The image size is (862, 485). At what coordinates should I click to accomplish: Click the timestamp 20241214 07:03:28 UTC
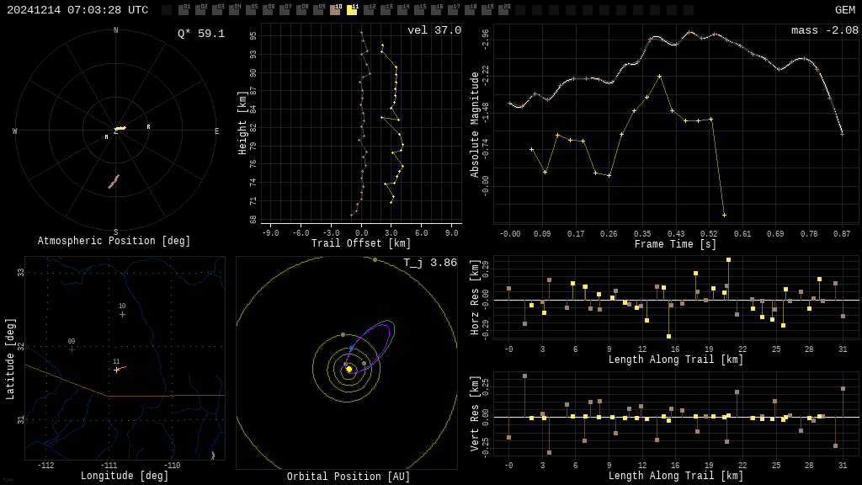coord(77,10)
